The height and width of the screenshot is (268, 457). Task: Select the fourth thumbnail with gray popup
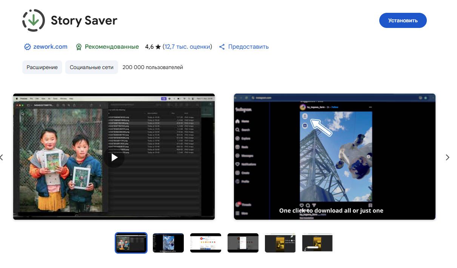tap(243, 243)
